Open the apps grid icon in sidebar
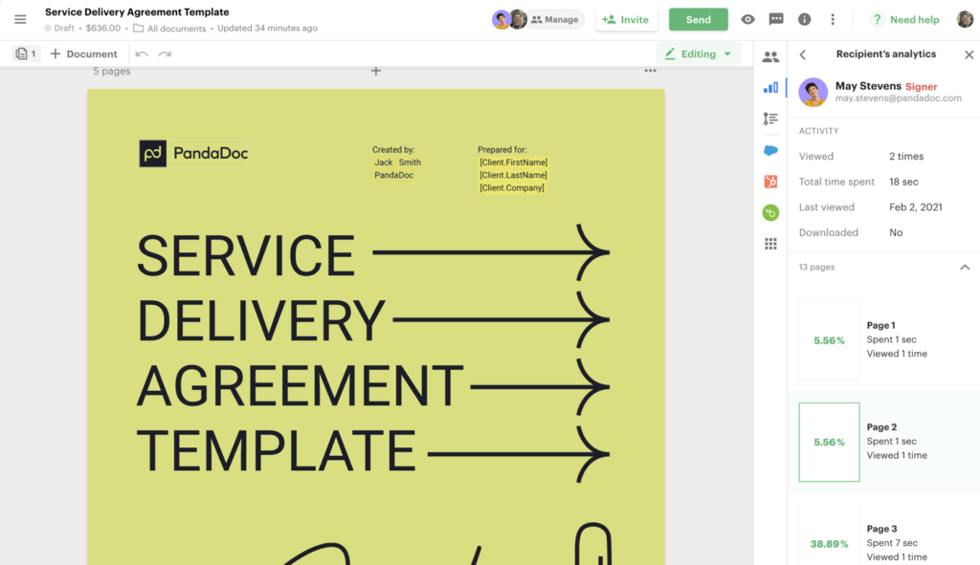The height and width of the screenshot is (565, 980). (770, 244)
